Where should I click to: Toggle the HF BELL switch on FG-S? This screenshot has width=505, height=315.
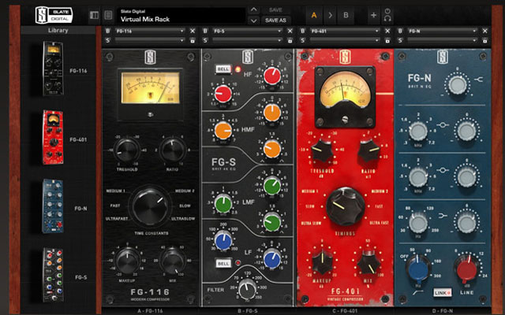coord(223,69)
